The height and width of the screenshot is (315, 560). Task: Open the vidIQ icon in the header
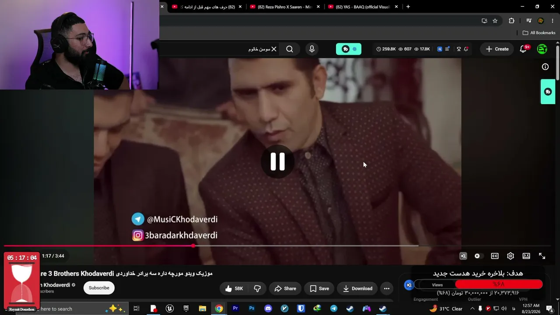pos(440,49)
